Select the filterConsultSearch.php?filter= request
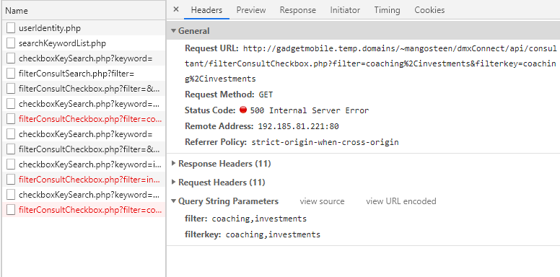Image resolution: width=560 pixels, height=277 pixels. point(84,74)
